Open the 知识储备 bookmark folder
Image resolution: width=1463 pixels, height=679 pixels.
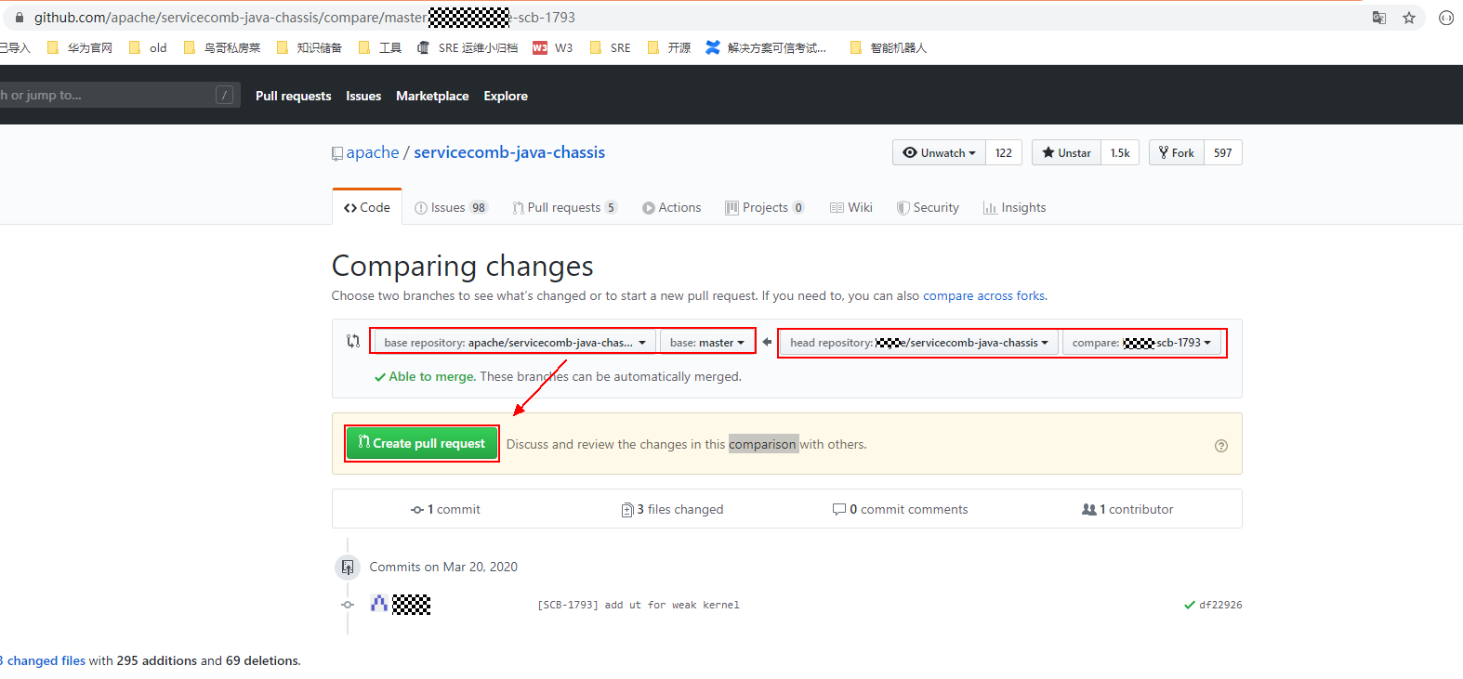(x=310, y=47)
